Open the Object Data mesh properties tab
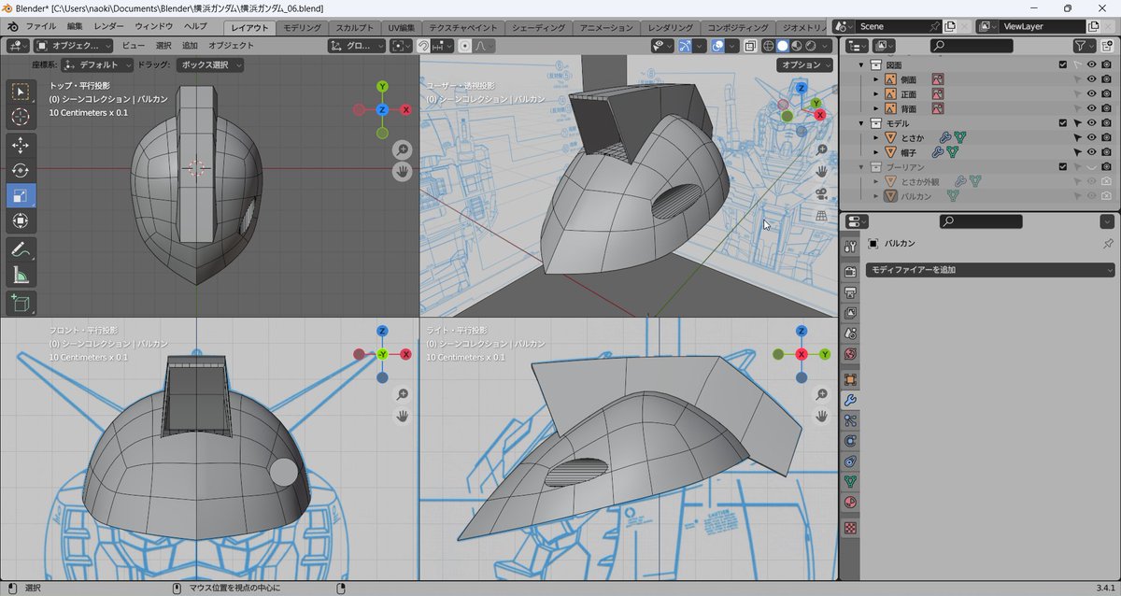 tap(850, 482)
